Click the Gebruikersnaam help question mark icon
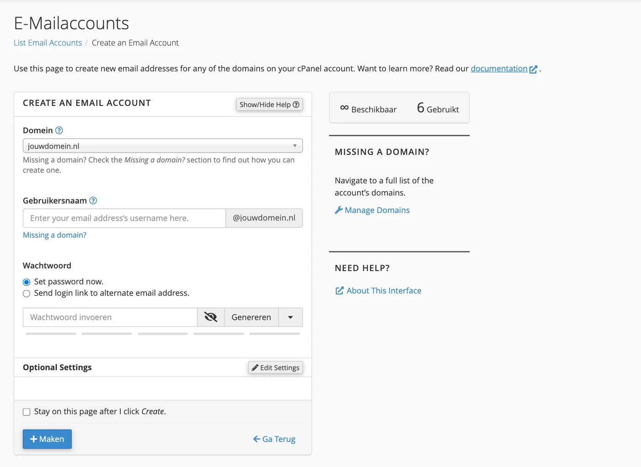This screenshot has width=641, height=467. 93,201
